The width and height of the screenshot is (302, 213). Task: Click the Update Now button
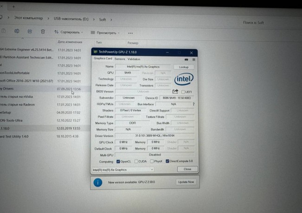(x=186, y=182)
